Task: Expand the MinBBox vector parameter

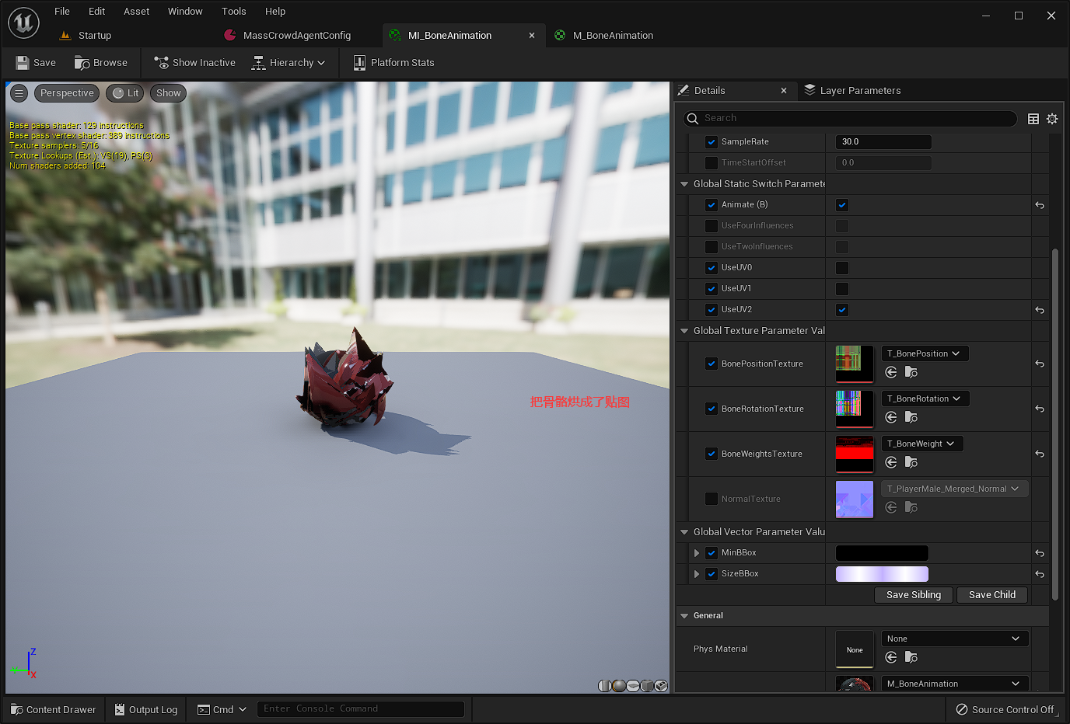Action: [x=697, y=553]
